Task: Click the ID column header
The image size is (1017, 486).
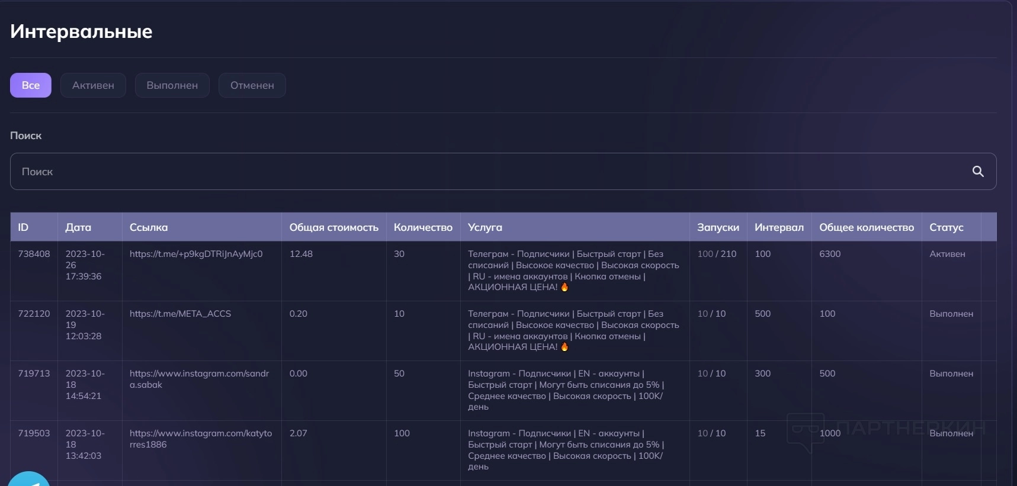Action: pyautogui.click(x=23, y=227)
